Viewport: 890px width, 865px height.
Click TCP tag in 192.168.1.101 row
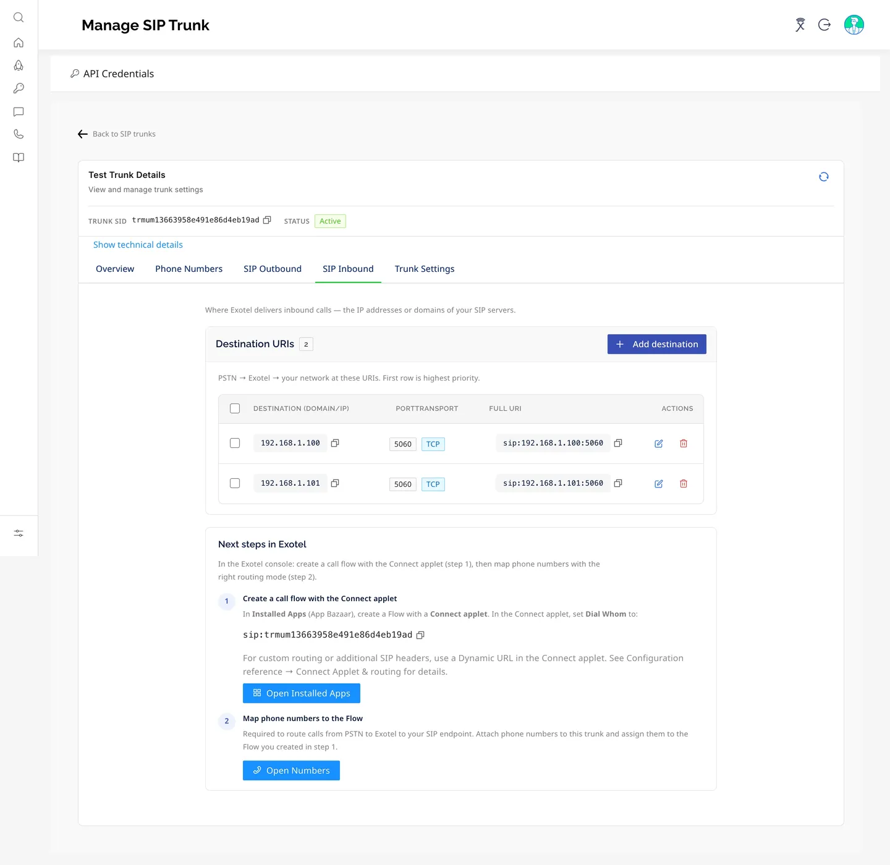[x=433, y=484]
